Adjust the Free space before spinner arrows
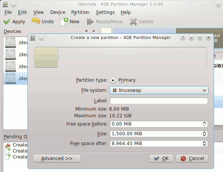 (x=204, y=124)
